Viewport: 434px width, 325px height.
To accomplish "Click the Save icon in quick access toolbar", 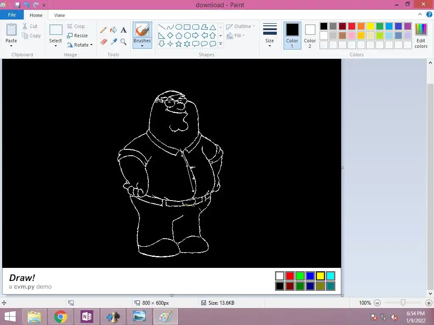I will tap(17, 5).
